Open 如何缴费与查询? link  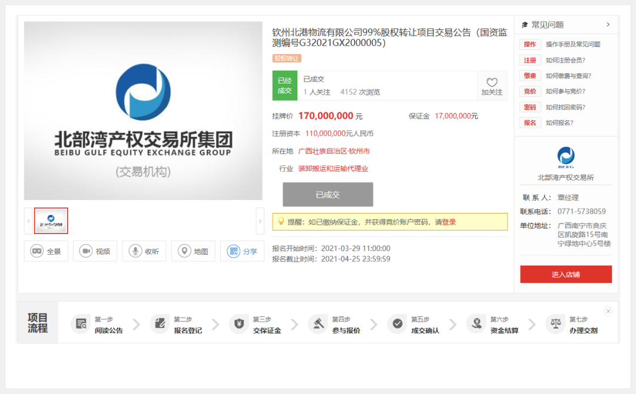(x=568, y=76)
